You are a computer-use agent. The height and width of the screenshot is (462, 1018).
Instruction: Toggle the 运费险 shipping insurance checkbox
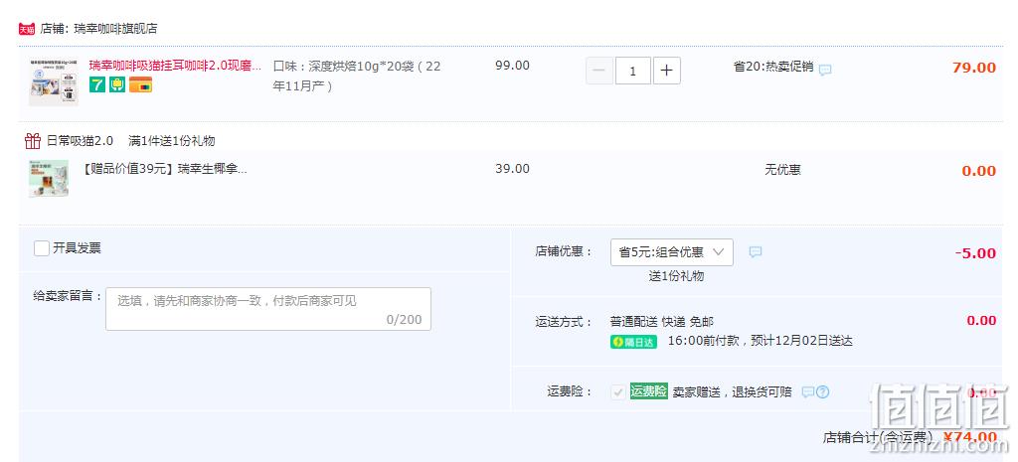tap(618, 391)
